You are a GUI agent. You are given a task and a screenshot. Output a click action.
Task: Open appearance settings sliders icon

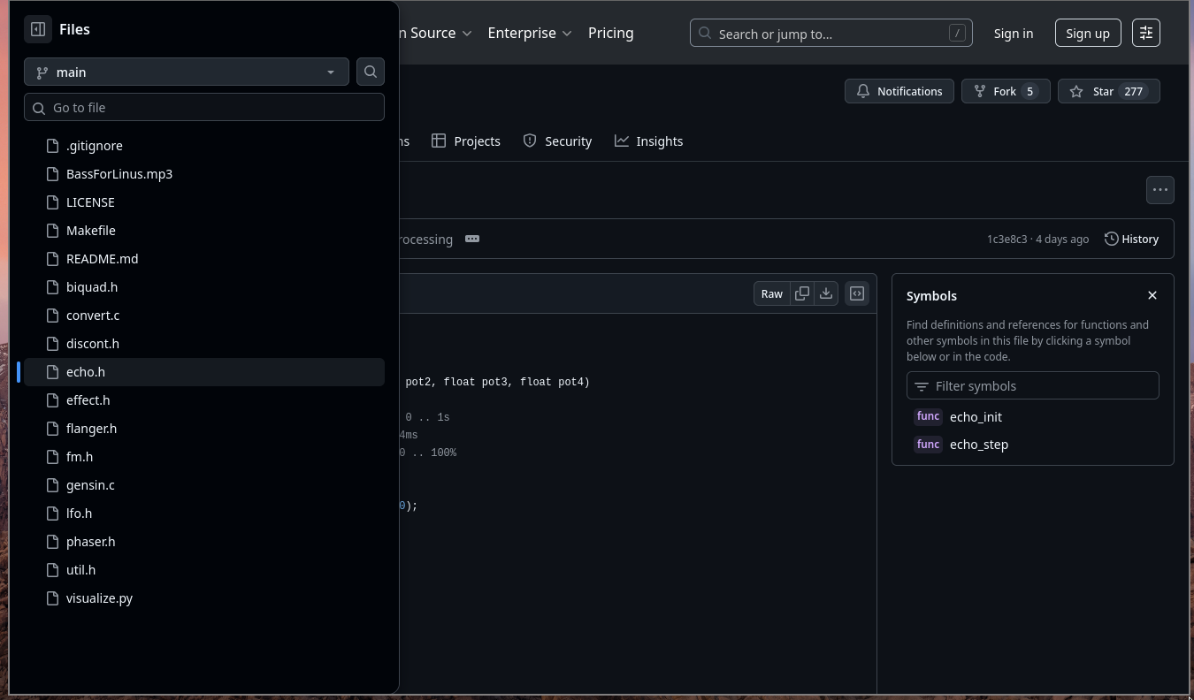[x=1146, y=33]
